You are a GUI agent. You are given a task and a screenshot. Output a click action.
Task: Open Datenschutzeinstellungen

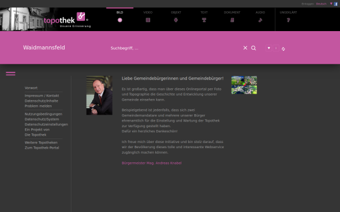click(46, 124)
